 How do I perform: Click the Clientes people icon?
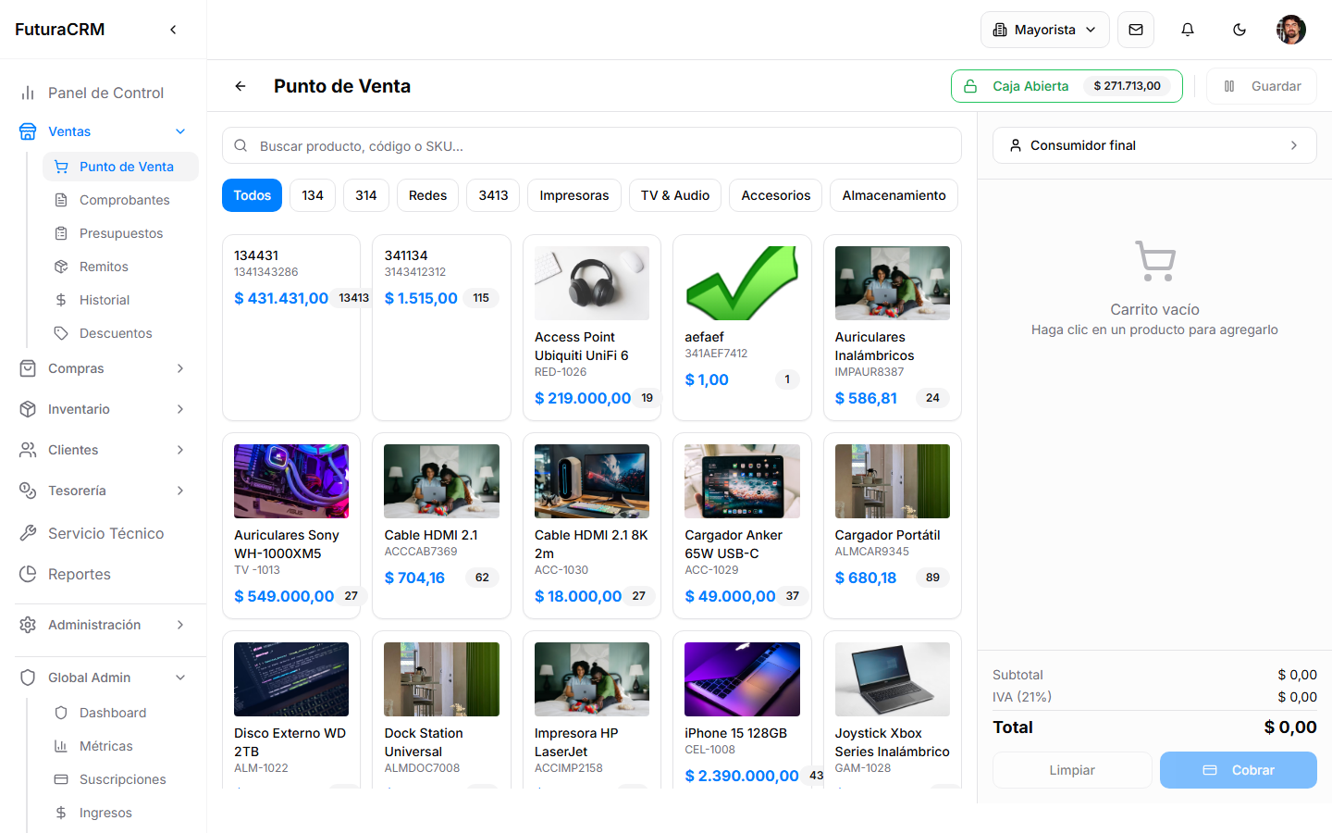(x=28, y=450)
